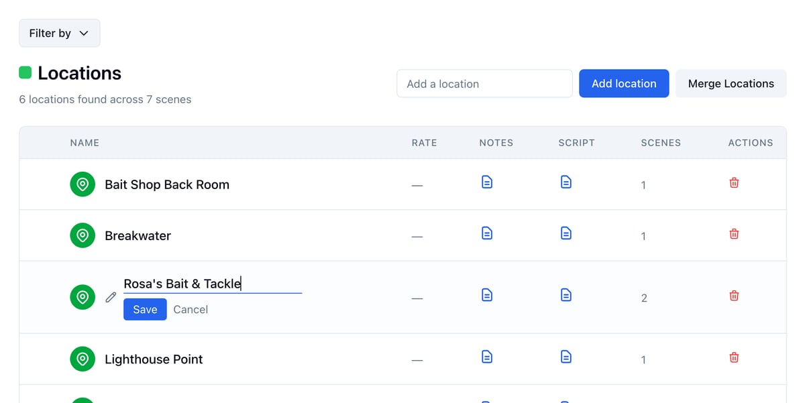This screenshot has width=805, height=403.
Task: Open script for Bait Shop Back Room
Action: 566,182
